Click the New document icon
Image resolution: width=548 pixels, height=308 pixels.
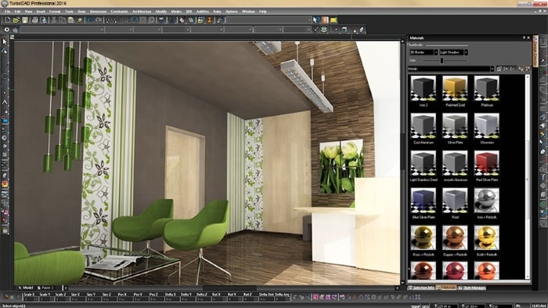pos(7,20)
